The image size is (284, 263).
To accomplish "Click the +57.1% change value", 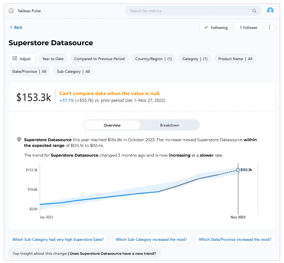I will coord(67,101).
